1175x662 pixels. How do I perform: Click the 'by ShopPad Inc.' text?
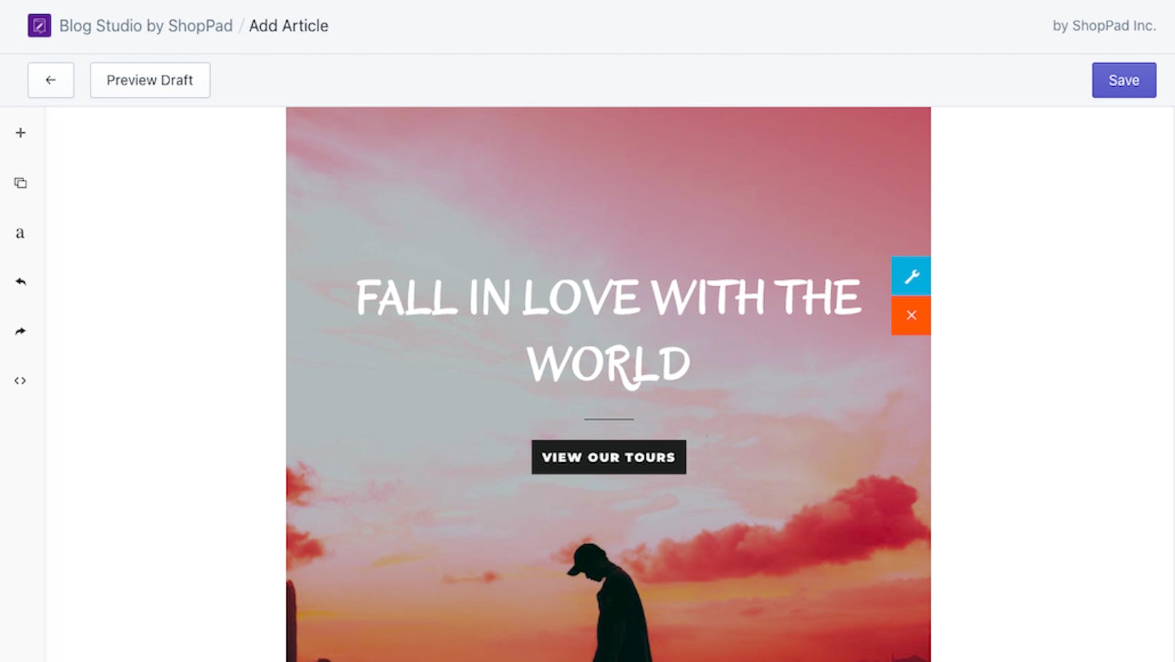click(x=1104, y=26)
